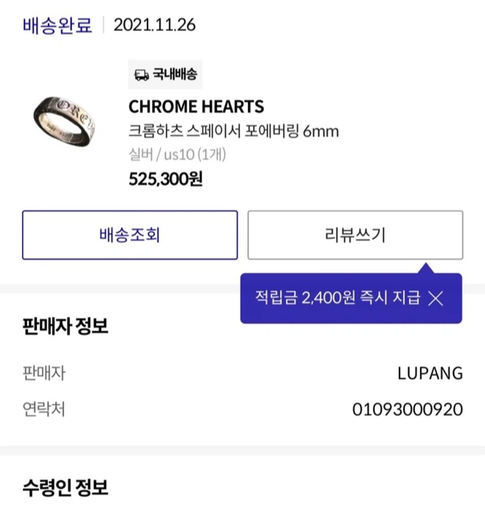The width and height of the screenshot is (485, 508).
Task: Click the 판매자 label row
Action: [44, 373]
